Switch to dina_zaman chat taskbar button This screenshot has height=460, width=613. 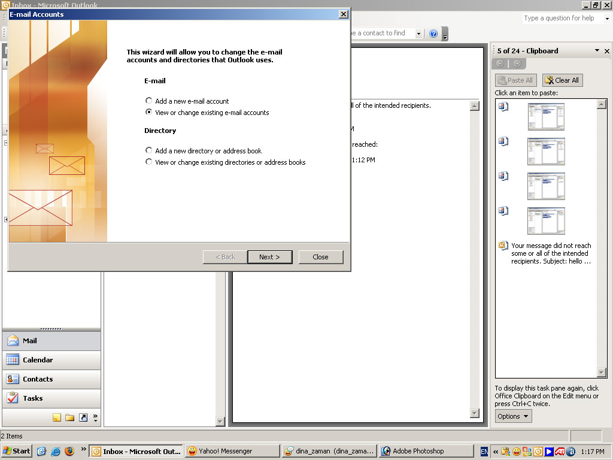click(330, 451)
